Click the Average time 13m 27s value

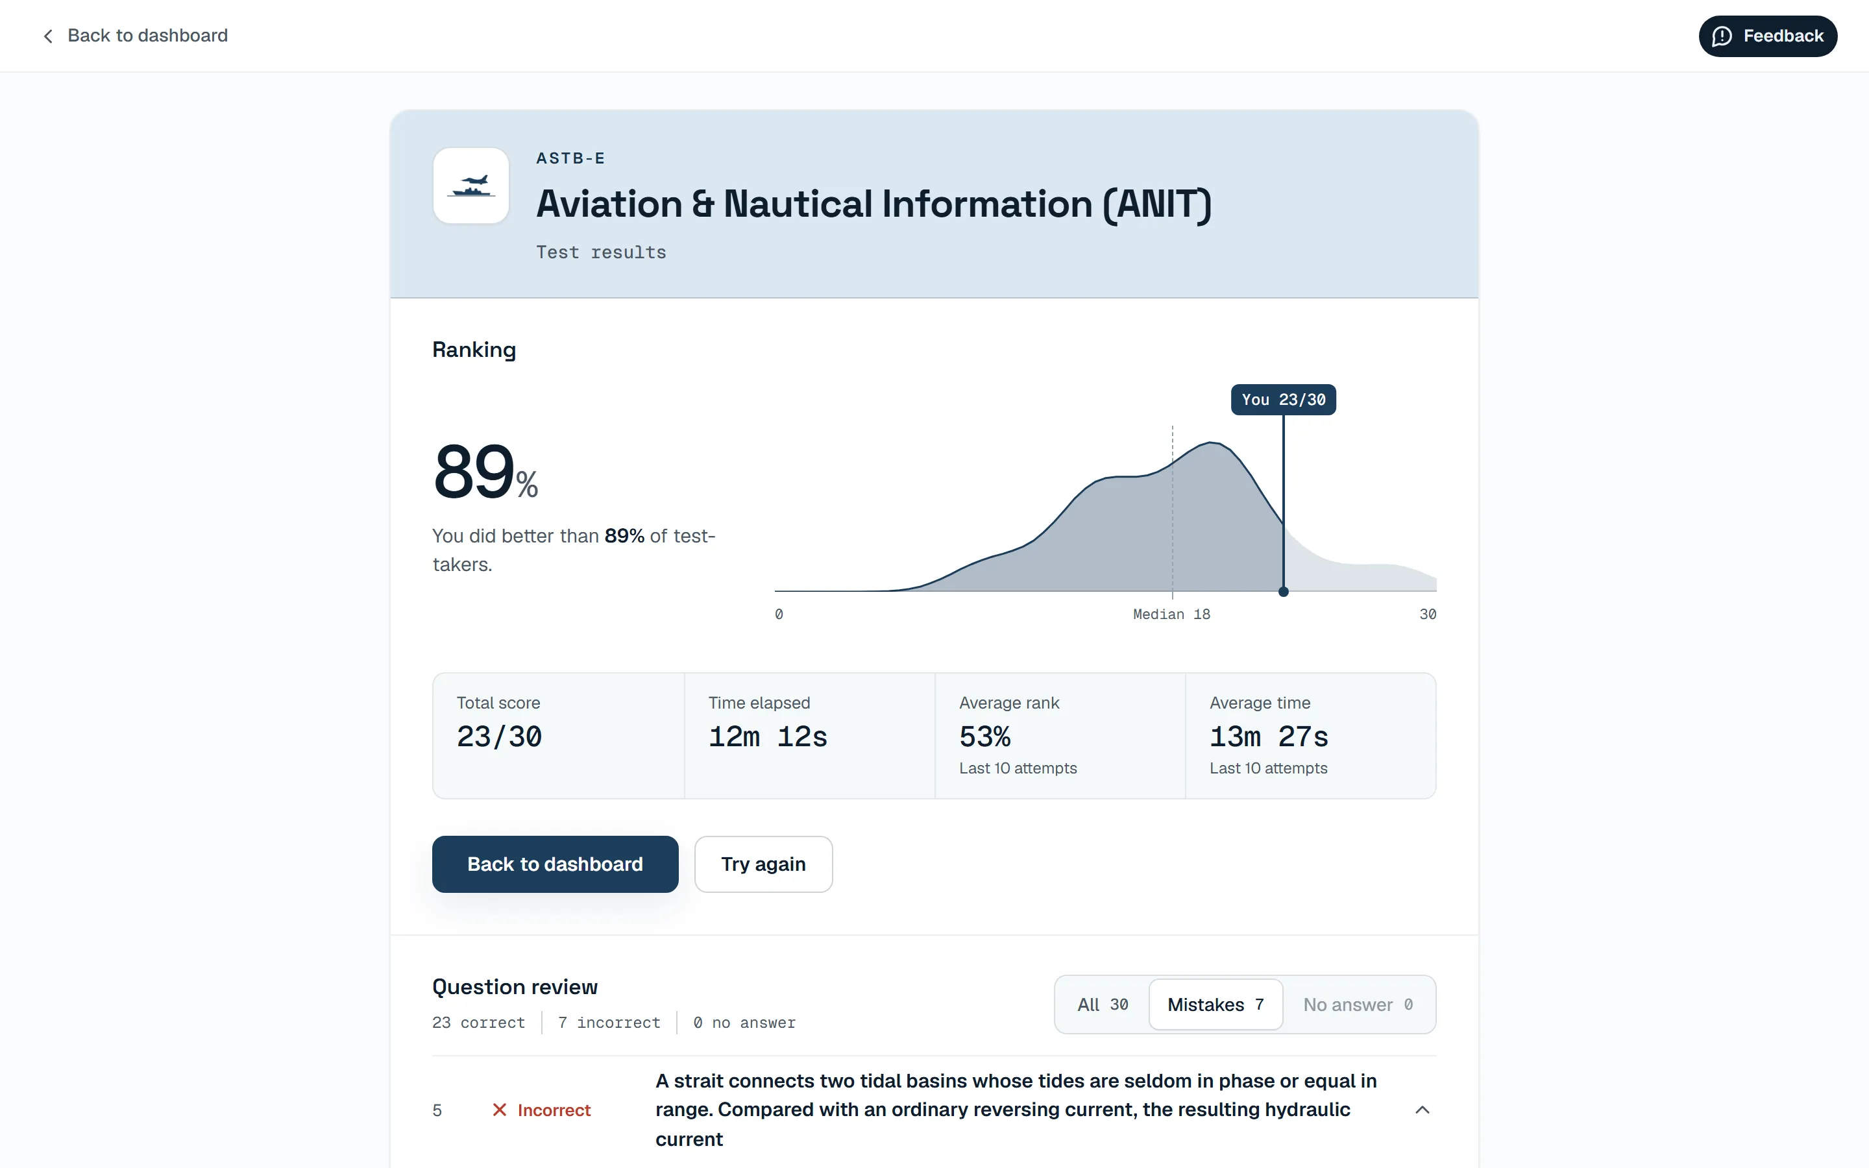click(x=1269, y=736)
